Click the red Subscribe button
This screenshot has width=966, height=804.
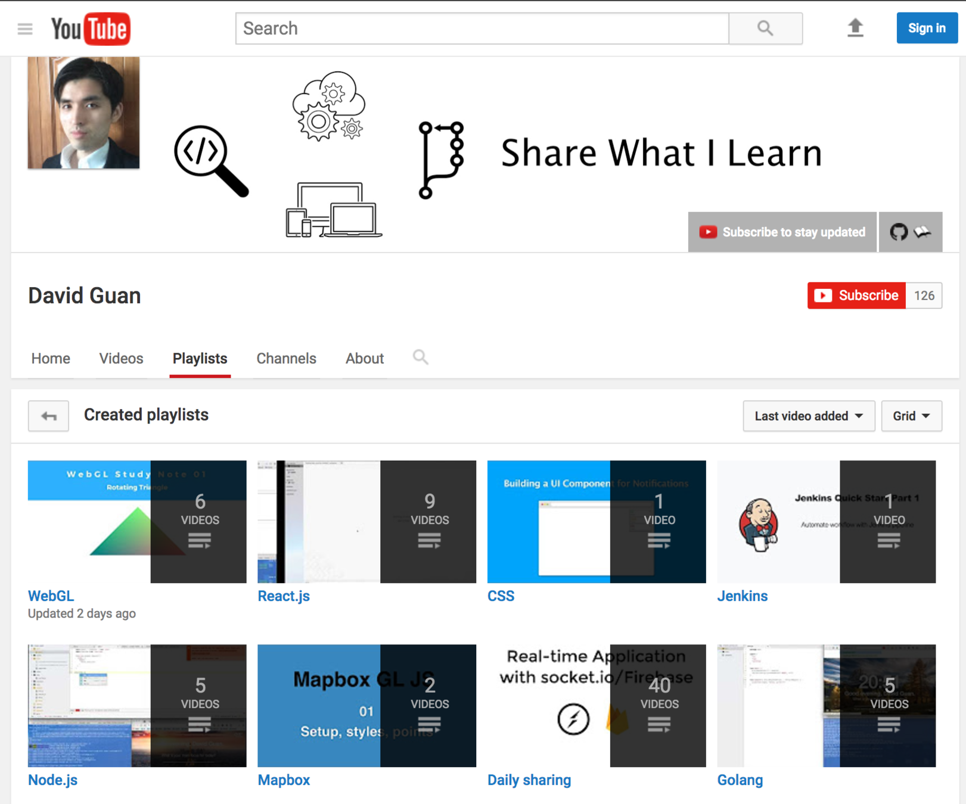856,295
